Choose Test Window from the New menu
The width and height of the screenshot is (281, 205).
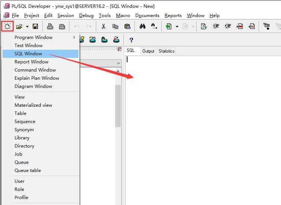41,45
